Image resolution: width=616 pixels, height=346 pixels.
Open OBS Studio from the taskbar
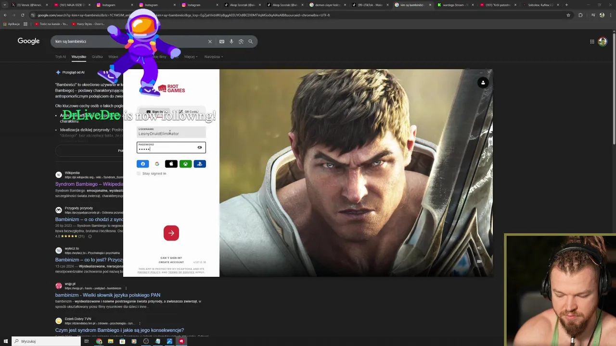coord(146,341)
